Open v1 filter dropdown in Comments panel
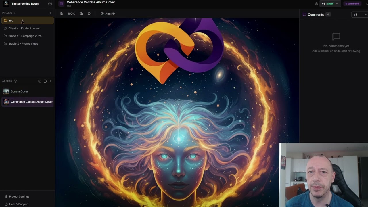 (x=360, y=14)
